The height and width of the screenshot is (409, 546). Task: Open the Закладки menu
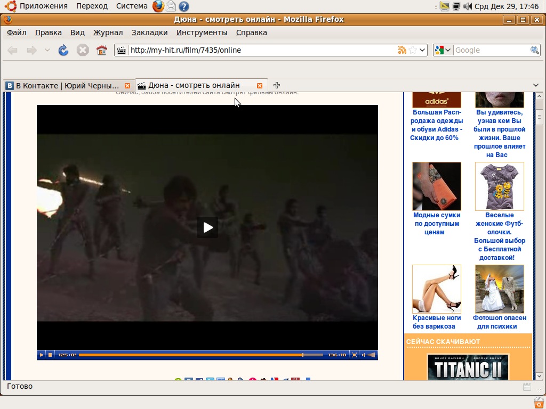[x=149, y=32]
